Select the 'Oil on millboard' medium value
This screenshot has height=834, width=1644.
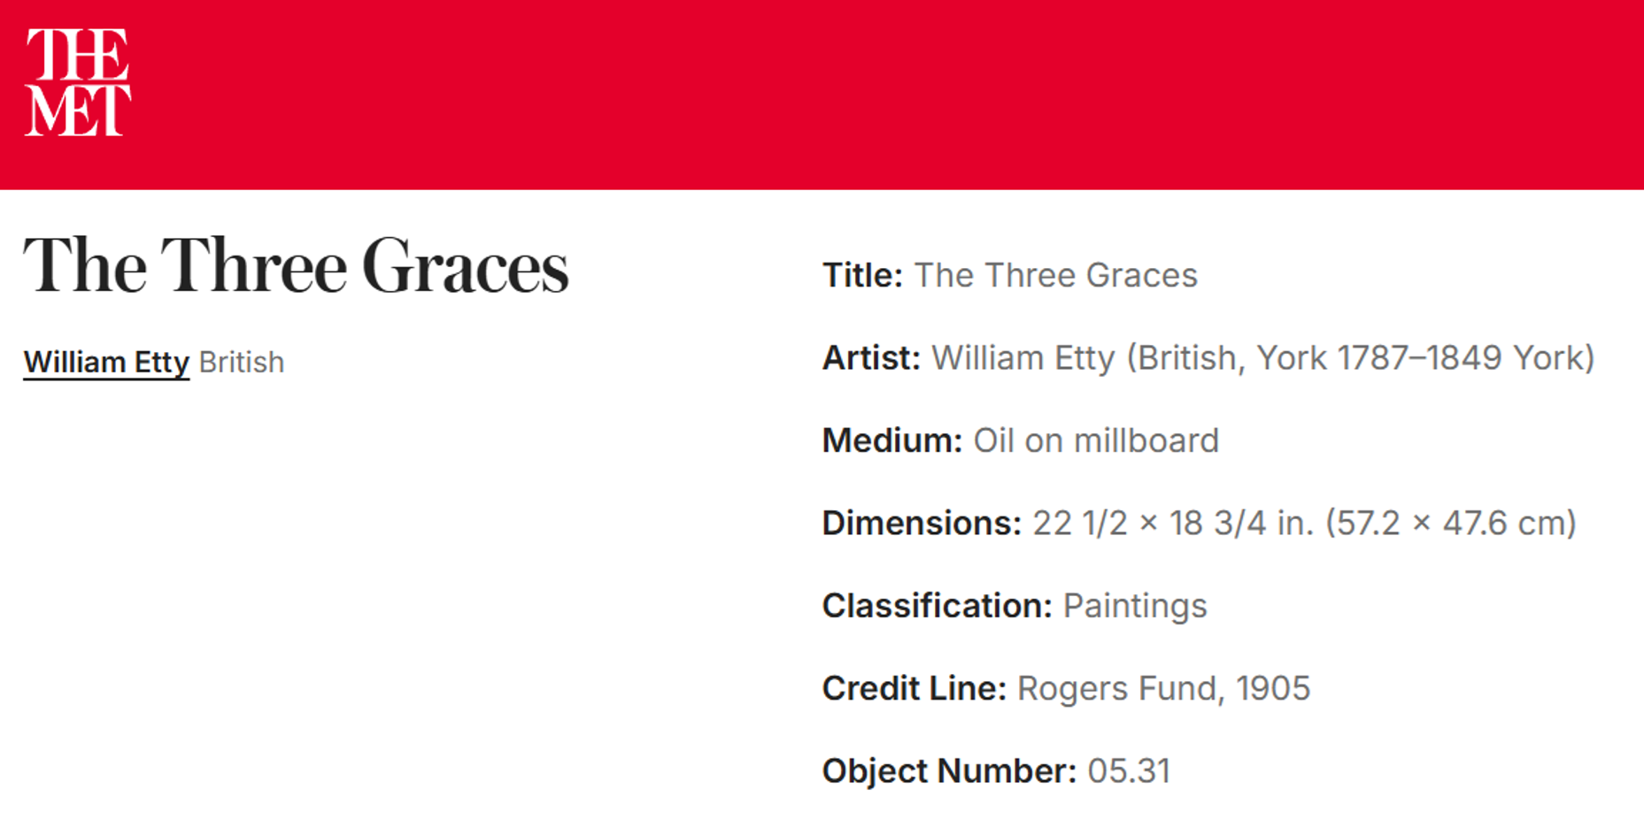(x=1096, y=440)
